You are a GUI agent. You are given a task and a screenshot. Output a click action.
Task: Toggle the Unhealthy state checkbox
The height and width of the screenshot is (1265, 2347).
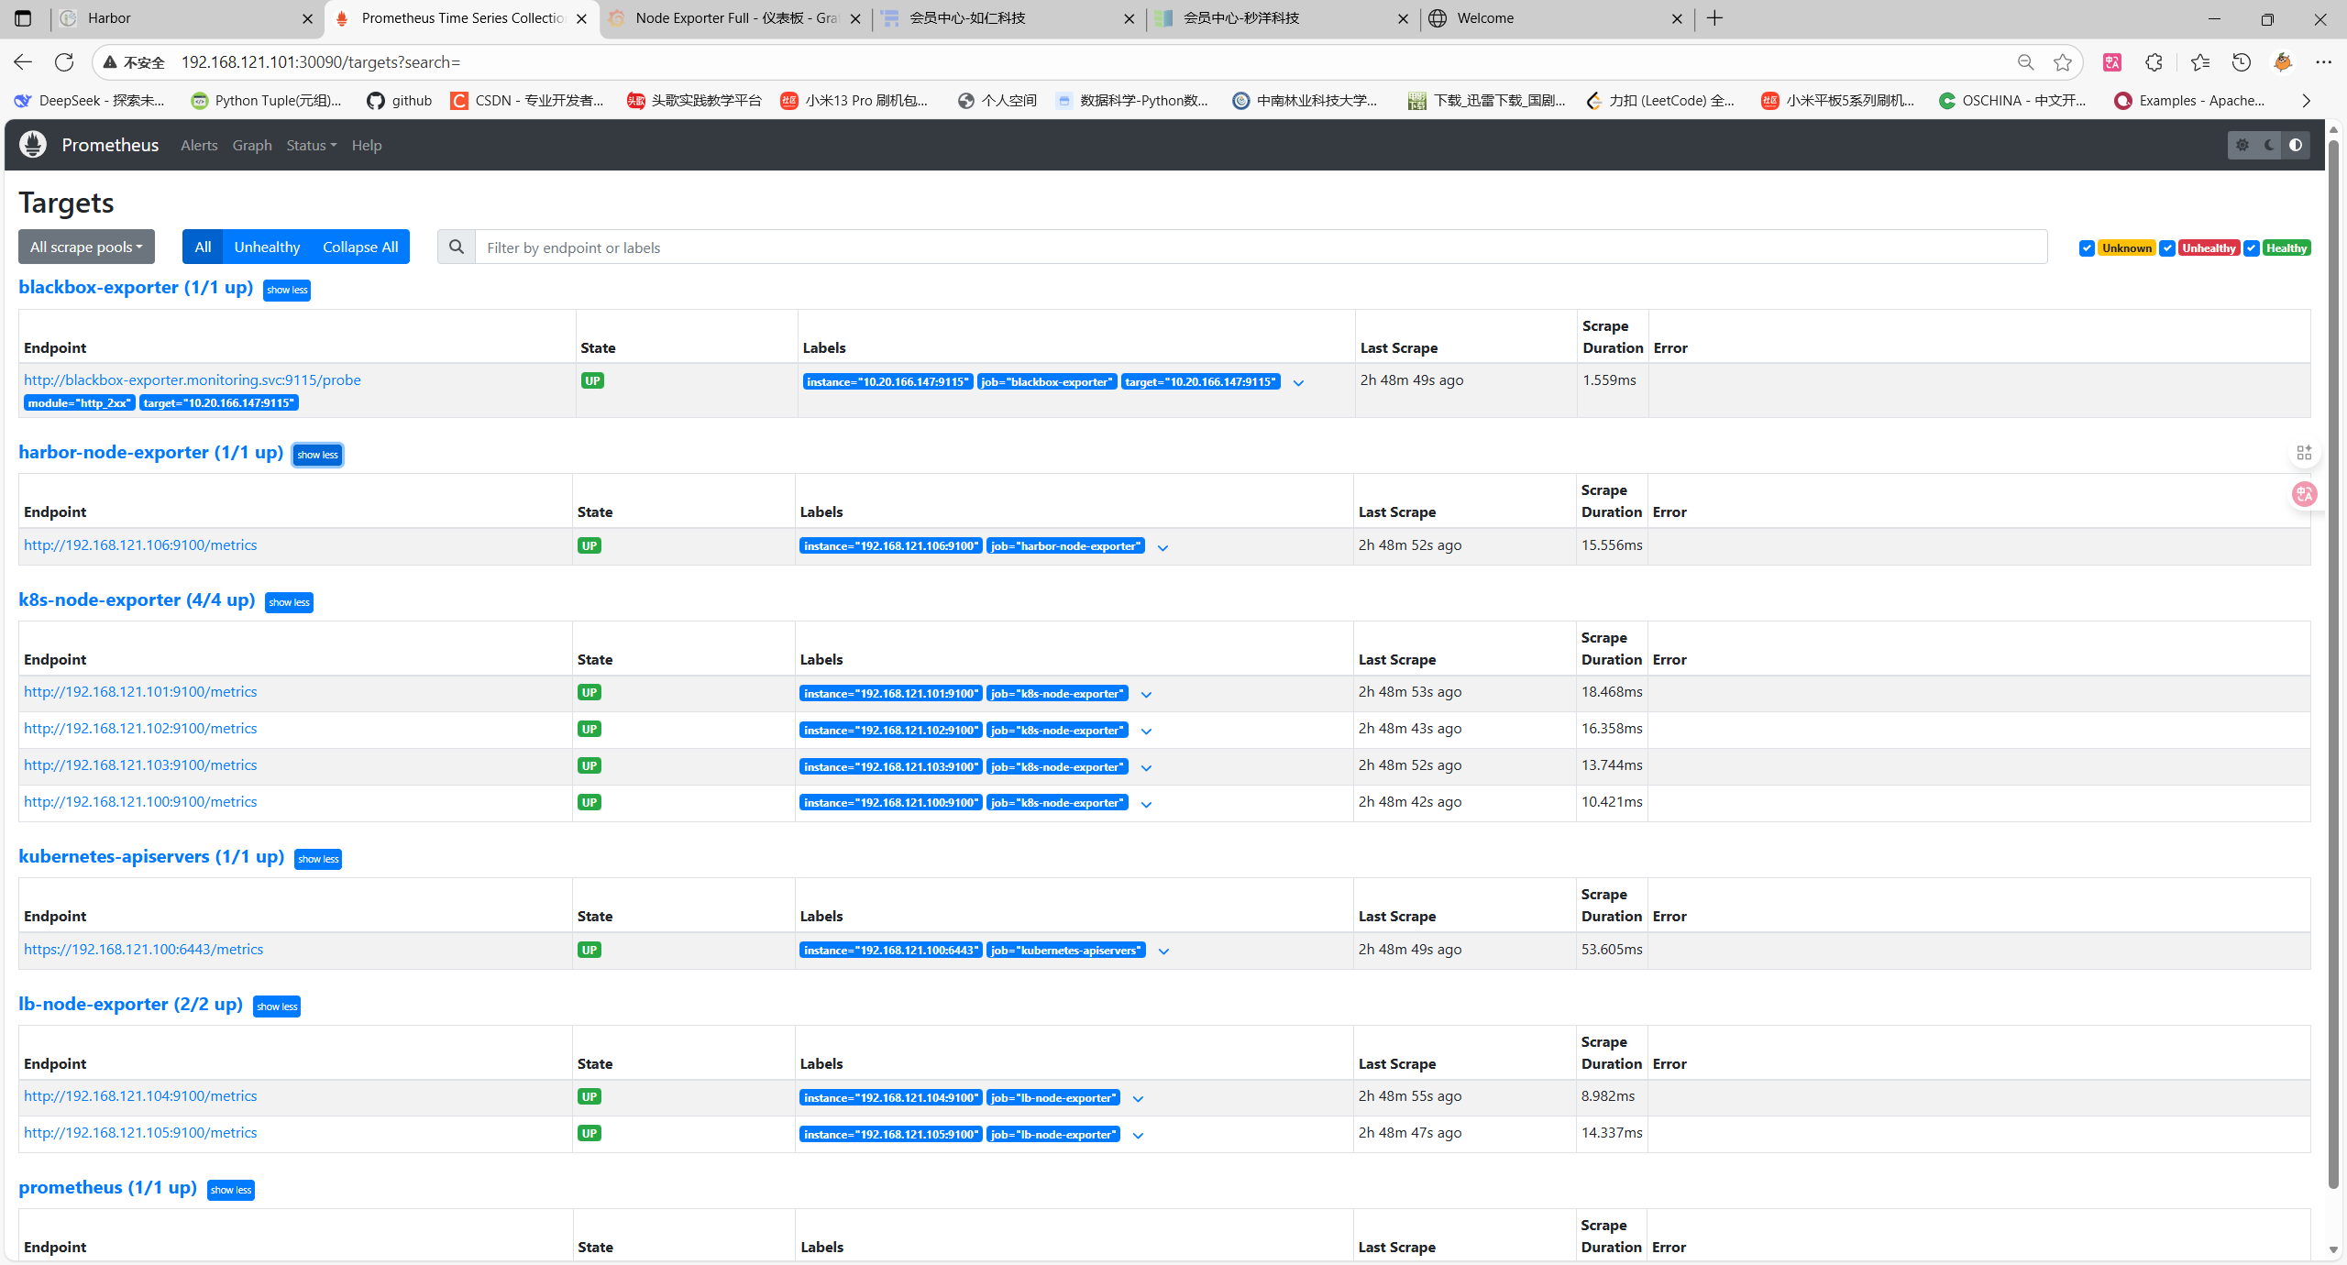pyautogui.click(x=2167, y=248)
